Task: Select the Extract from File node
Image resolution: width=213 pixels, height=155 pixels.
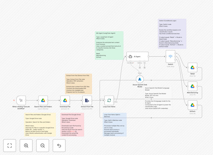Action: coord(87,100)
